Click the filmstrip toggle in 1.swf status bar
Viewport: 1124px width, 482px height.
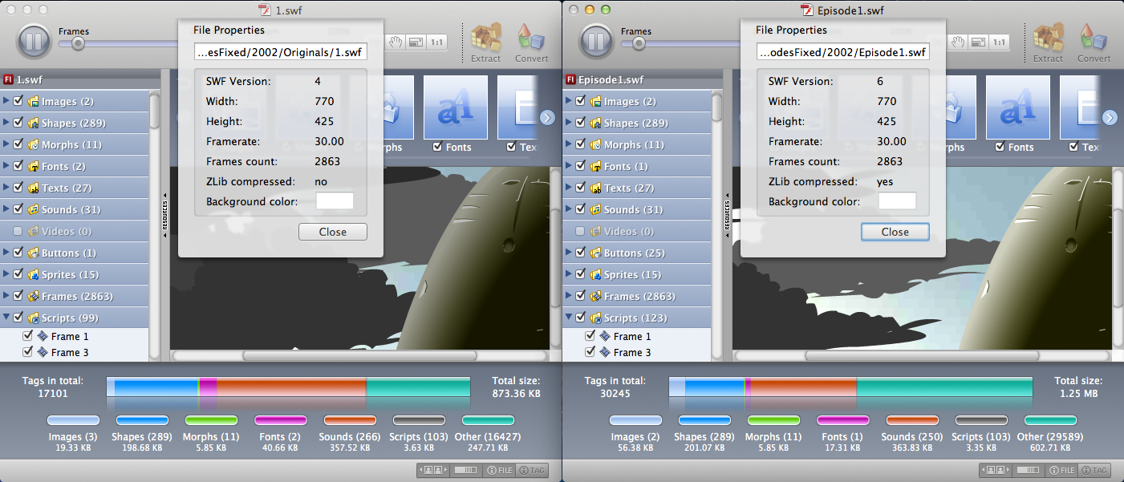pyautogui.click(x=465, y=471)
